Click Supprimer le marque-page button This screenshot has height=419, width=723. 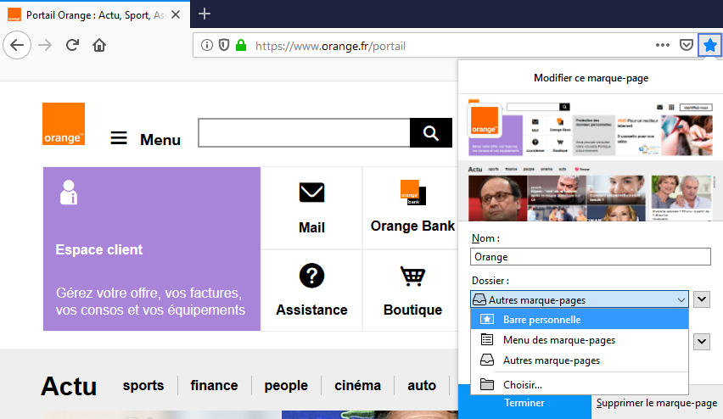(x=657, y=403)
